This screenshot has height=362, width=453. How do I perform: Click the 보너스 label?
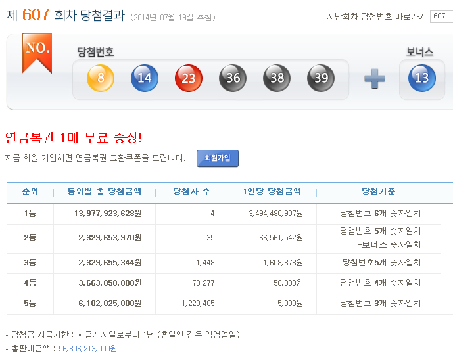click(419, 52)
